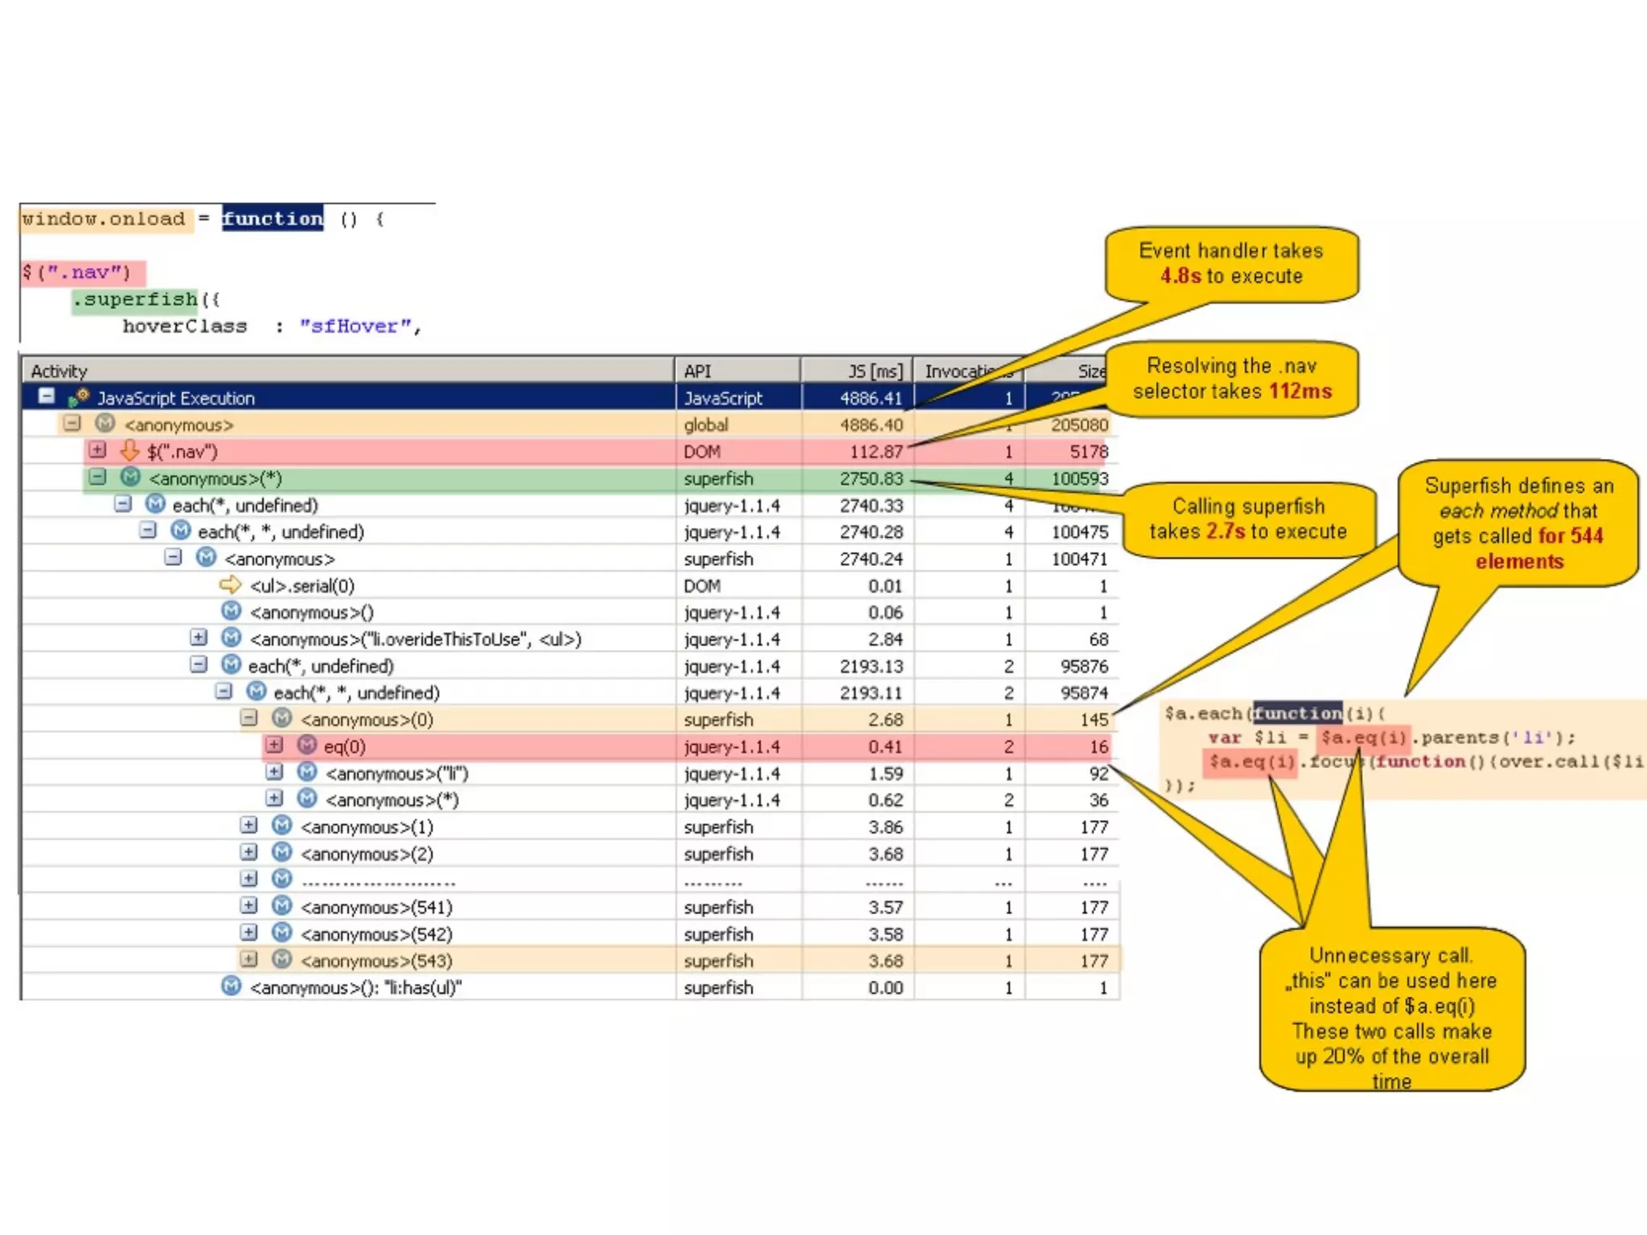Click the method icon next to <anonymous>(1)
Screen dimensions: 1647x1235
click(x=281, y=826)
